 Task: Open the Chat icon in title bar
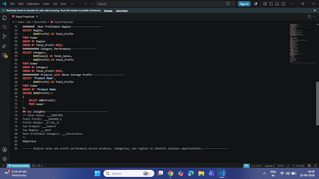tap(228, 4)
